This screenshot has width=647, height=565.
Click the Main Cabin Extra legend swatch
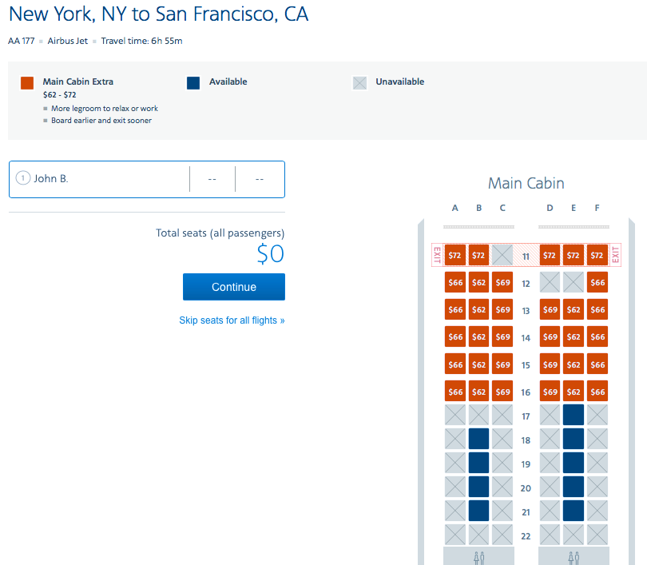(26, 83)
